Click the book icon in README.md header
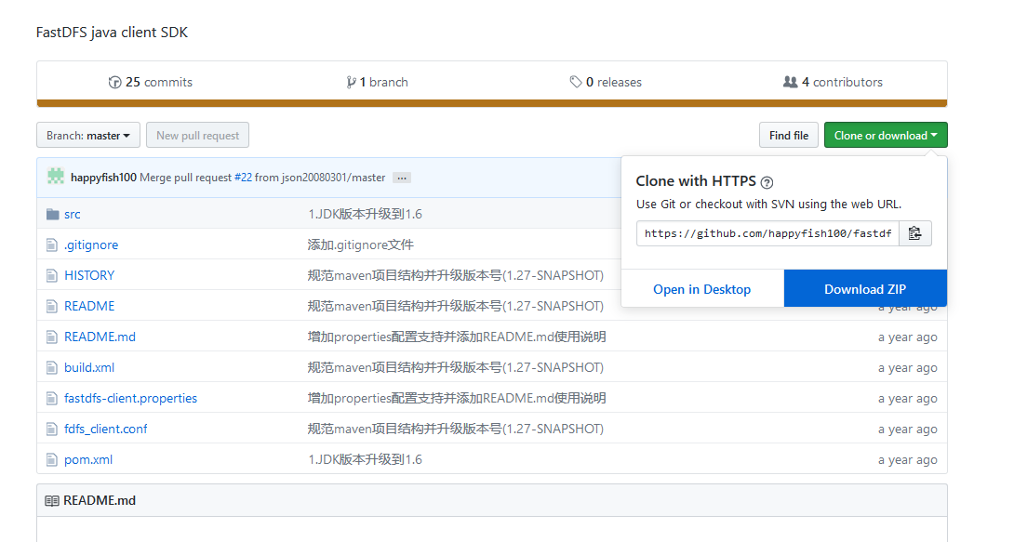The height and width of the screenshot is (542, 1014). click(x=52, y=501)
